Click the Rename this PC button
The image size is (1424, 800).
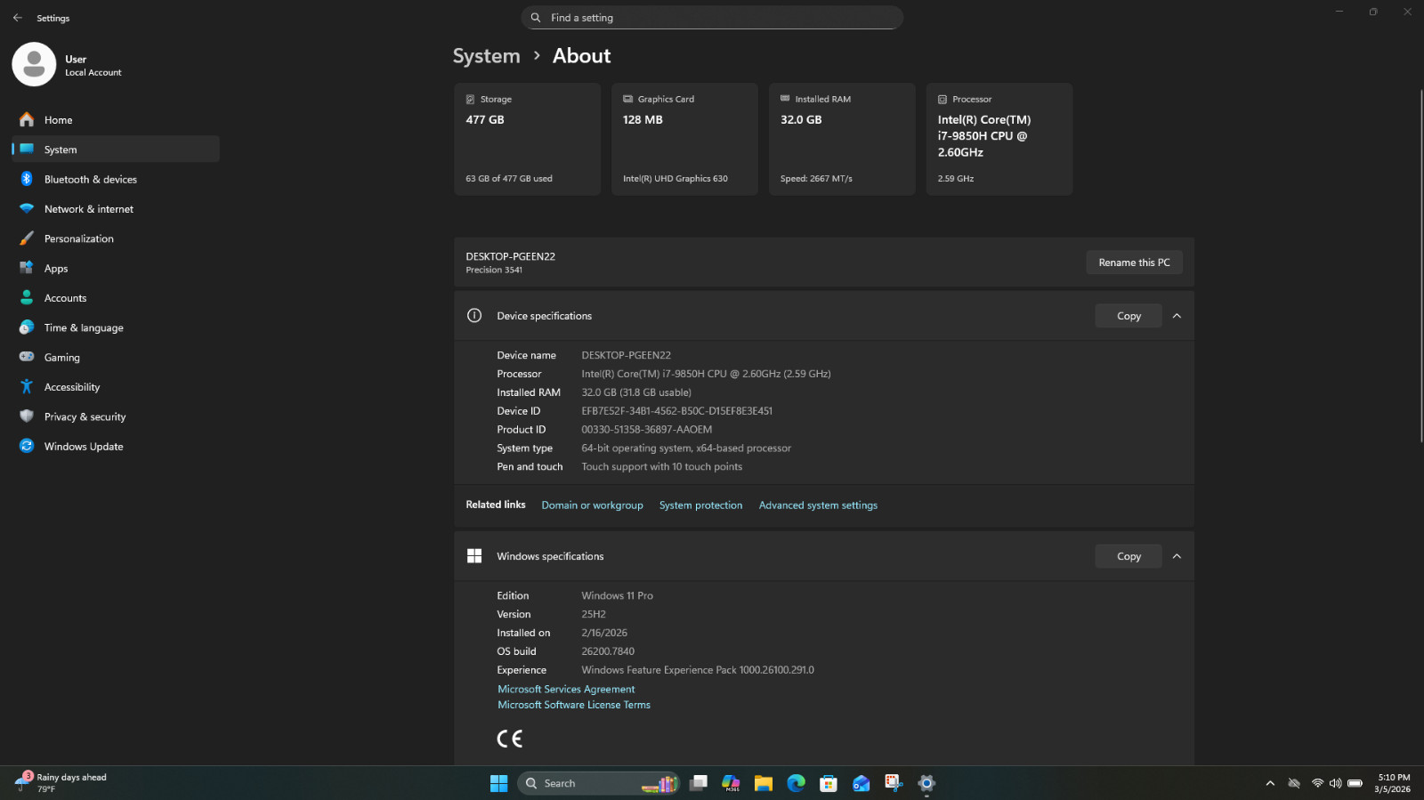[x=1134, y=263]
